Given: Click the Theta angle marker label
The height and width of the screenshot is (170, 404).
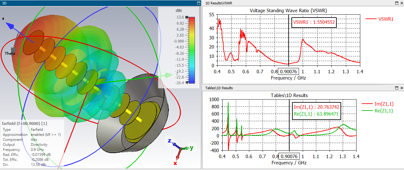Looking at the screenshot, I should [x=10, y=54].
